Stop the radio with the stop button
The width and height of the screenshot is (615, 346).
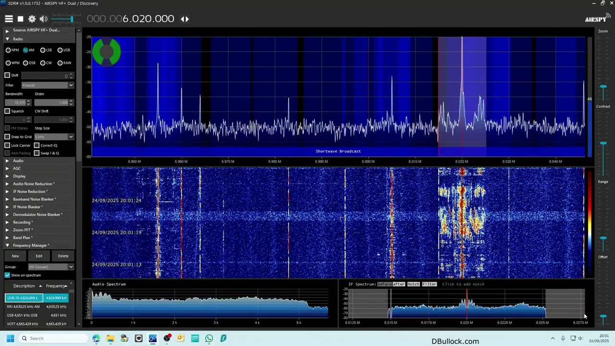(x=20, y=19)
